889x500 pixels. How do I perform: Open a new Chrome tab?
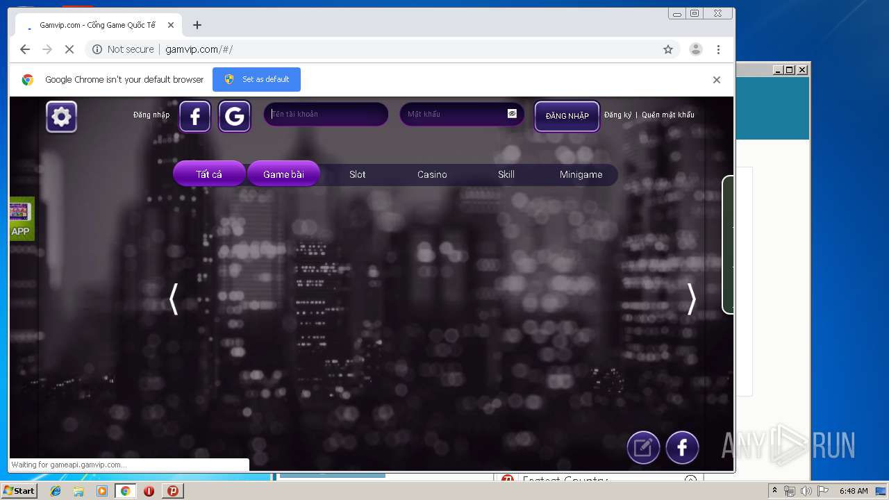(197, 25)
